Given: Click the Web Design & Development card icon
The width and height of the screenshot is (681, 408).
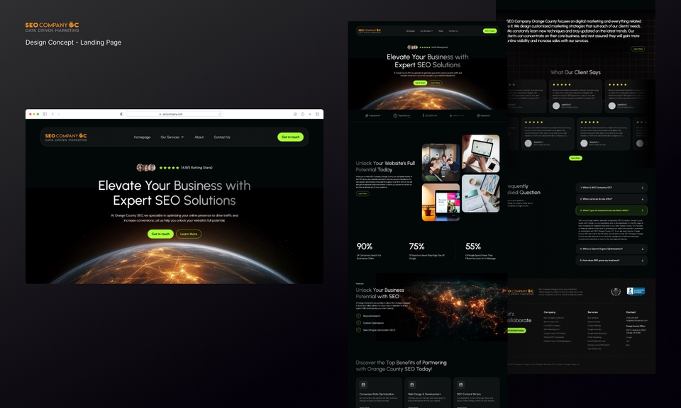Looking at the screenshot, I should [411, 384].
